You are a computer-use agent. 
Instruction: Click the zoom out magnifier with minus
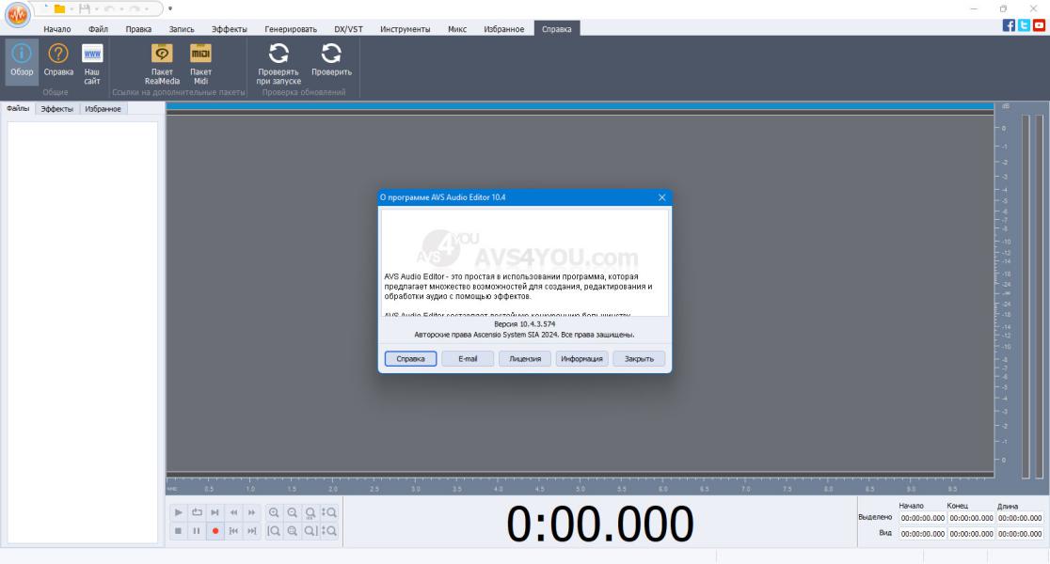(292, 512)
